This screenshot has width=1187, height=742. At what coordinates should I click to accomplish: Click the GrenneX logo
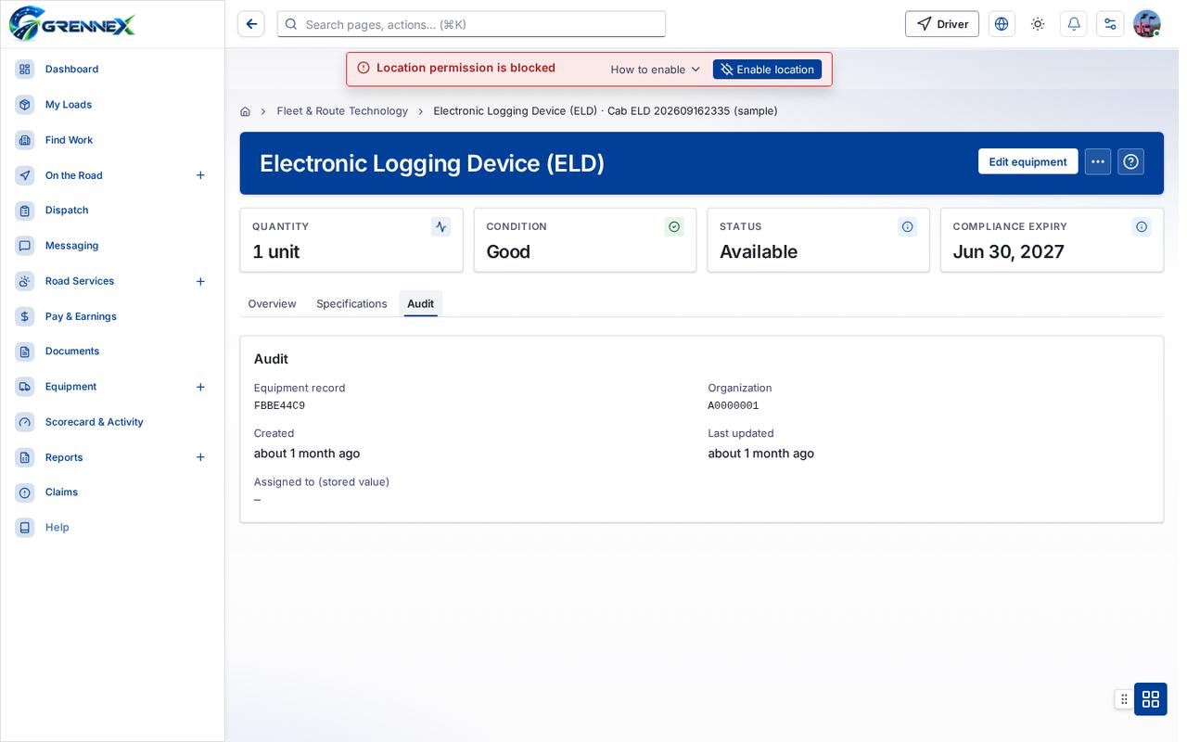point(72,24)
